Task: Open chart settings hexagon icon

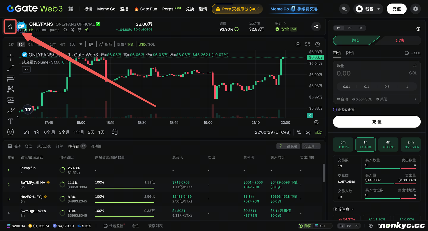Action: click(318, 44)
